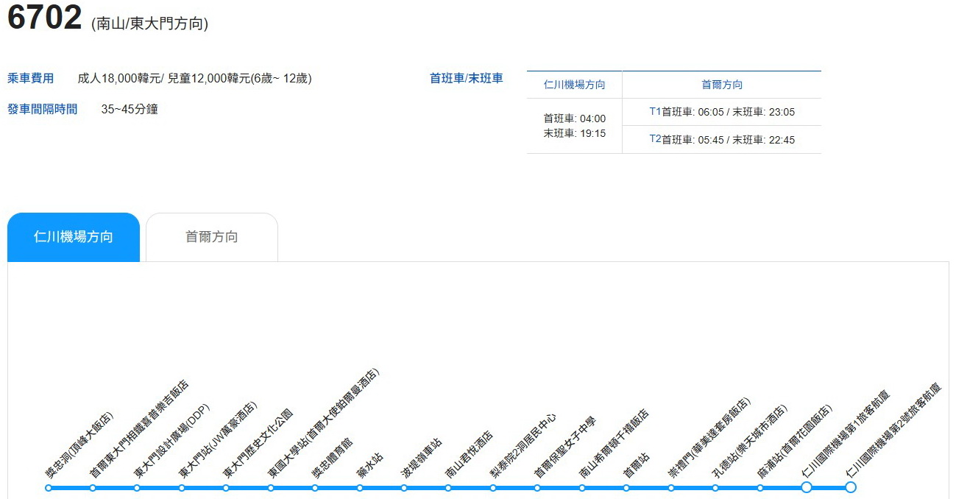Select the 波堤嶺車站 stop marker
The height and width of the screenshot is (499, 956).
point(403,487)
